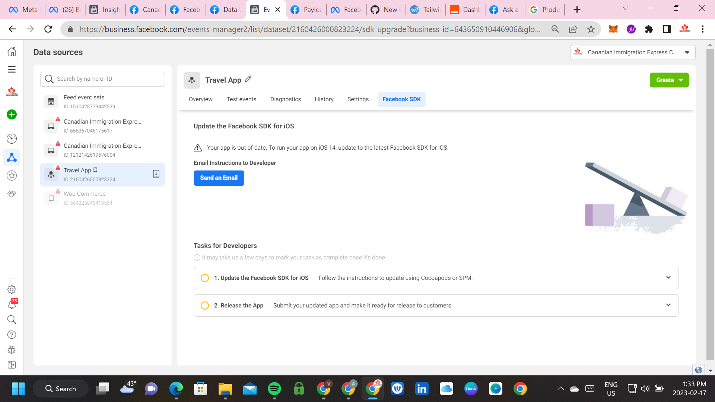715x402 pixels.
Task: Open Custom conversions via the star icon
Action: [12, 175]
